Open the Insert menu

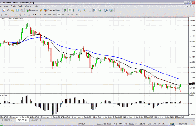click(x=6, y=6)
